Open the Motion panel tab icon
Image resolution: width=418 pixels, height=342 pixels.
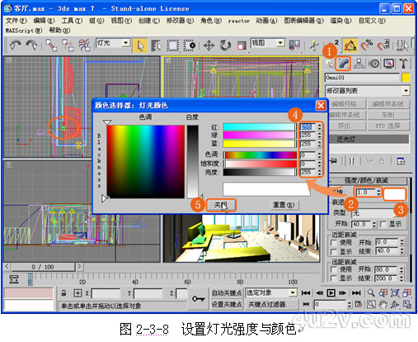pyautogui.click(x=374, y=64)
